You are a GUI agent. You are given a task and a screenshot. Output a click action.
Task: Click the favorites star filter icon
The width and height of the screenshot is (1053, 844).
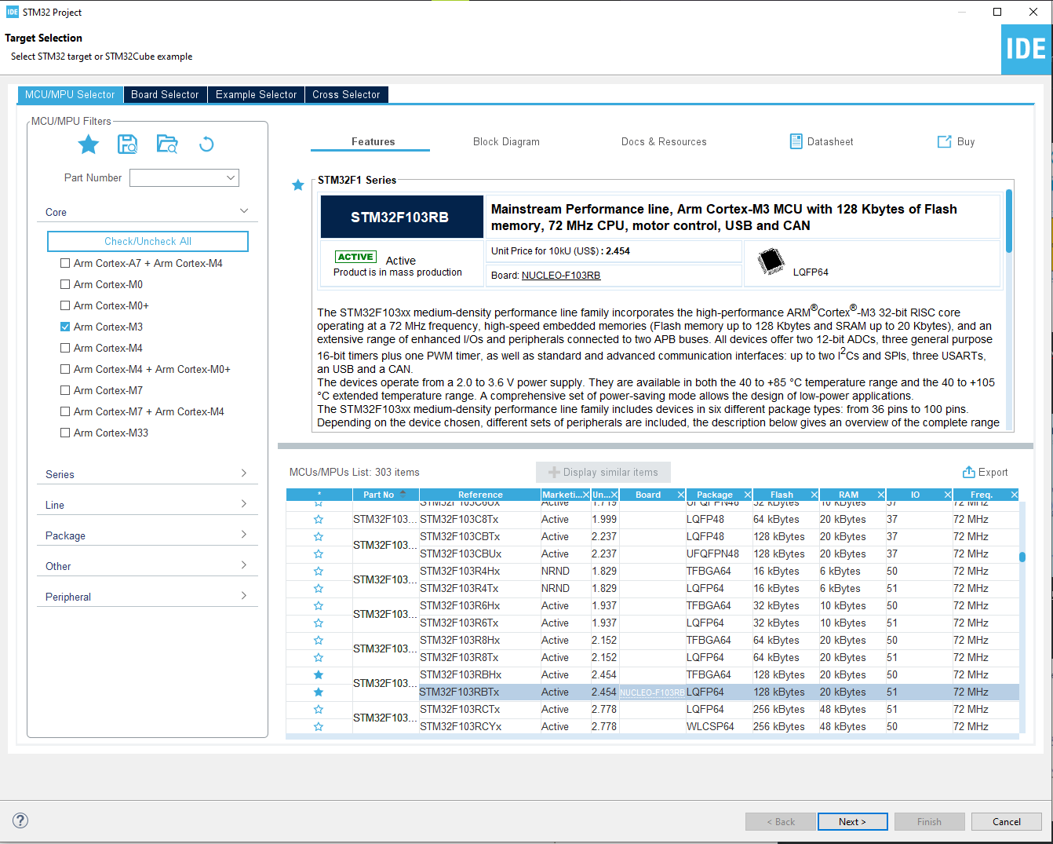(x=89, y=144)
